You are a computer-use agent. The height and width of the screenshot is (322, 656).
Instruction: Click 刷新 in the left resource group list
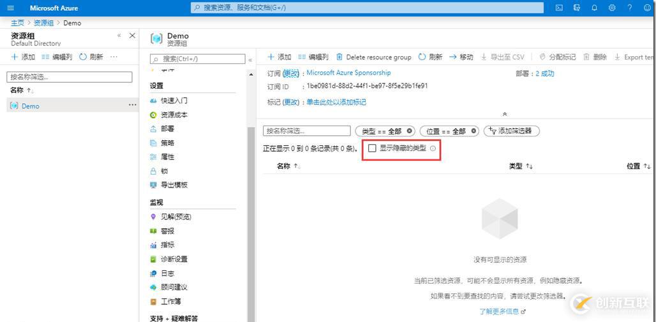coord(91,57)
